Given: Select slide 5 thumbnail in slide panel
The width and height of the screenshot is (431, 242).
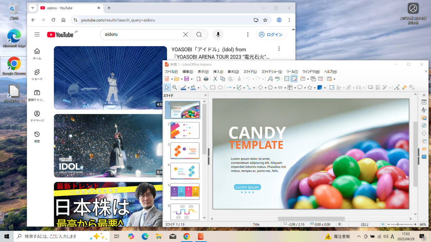Looking at the screenshot, I should pyautogui.click(x=185, y=191).
